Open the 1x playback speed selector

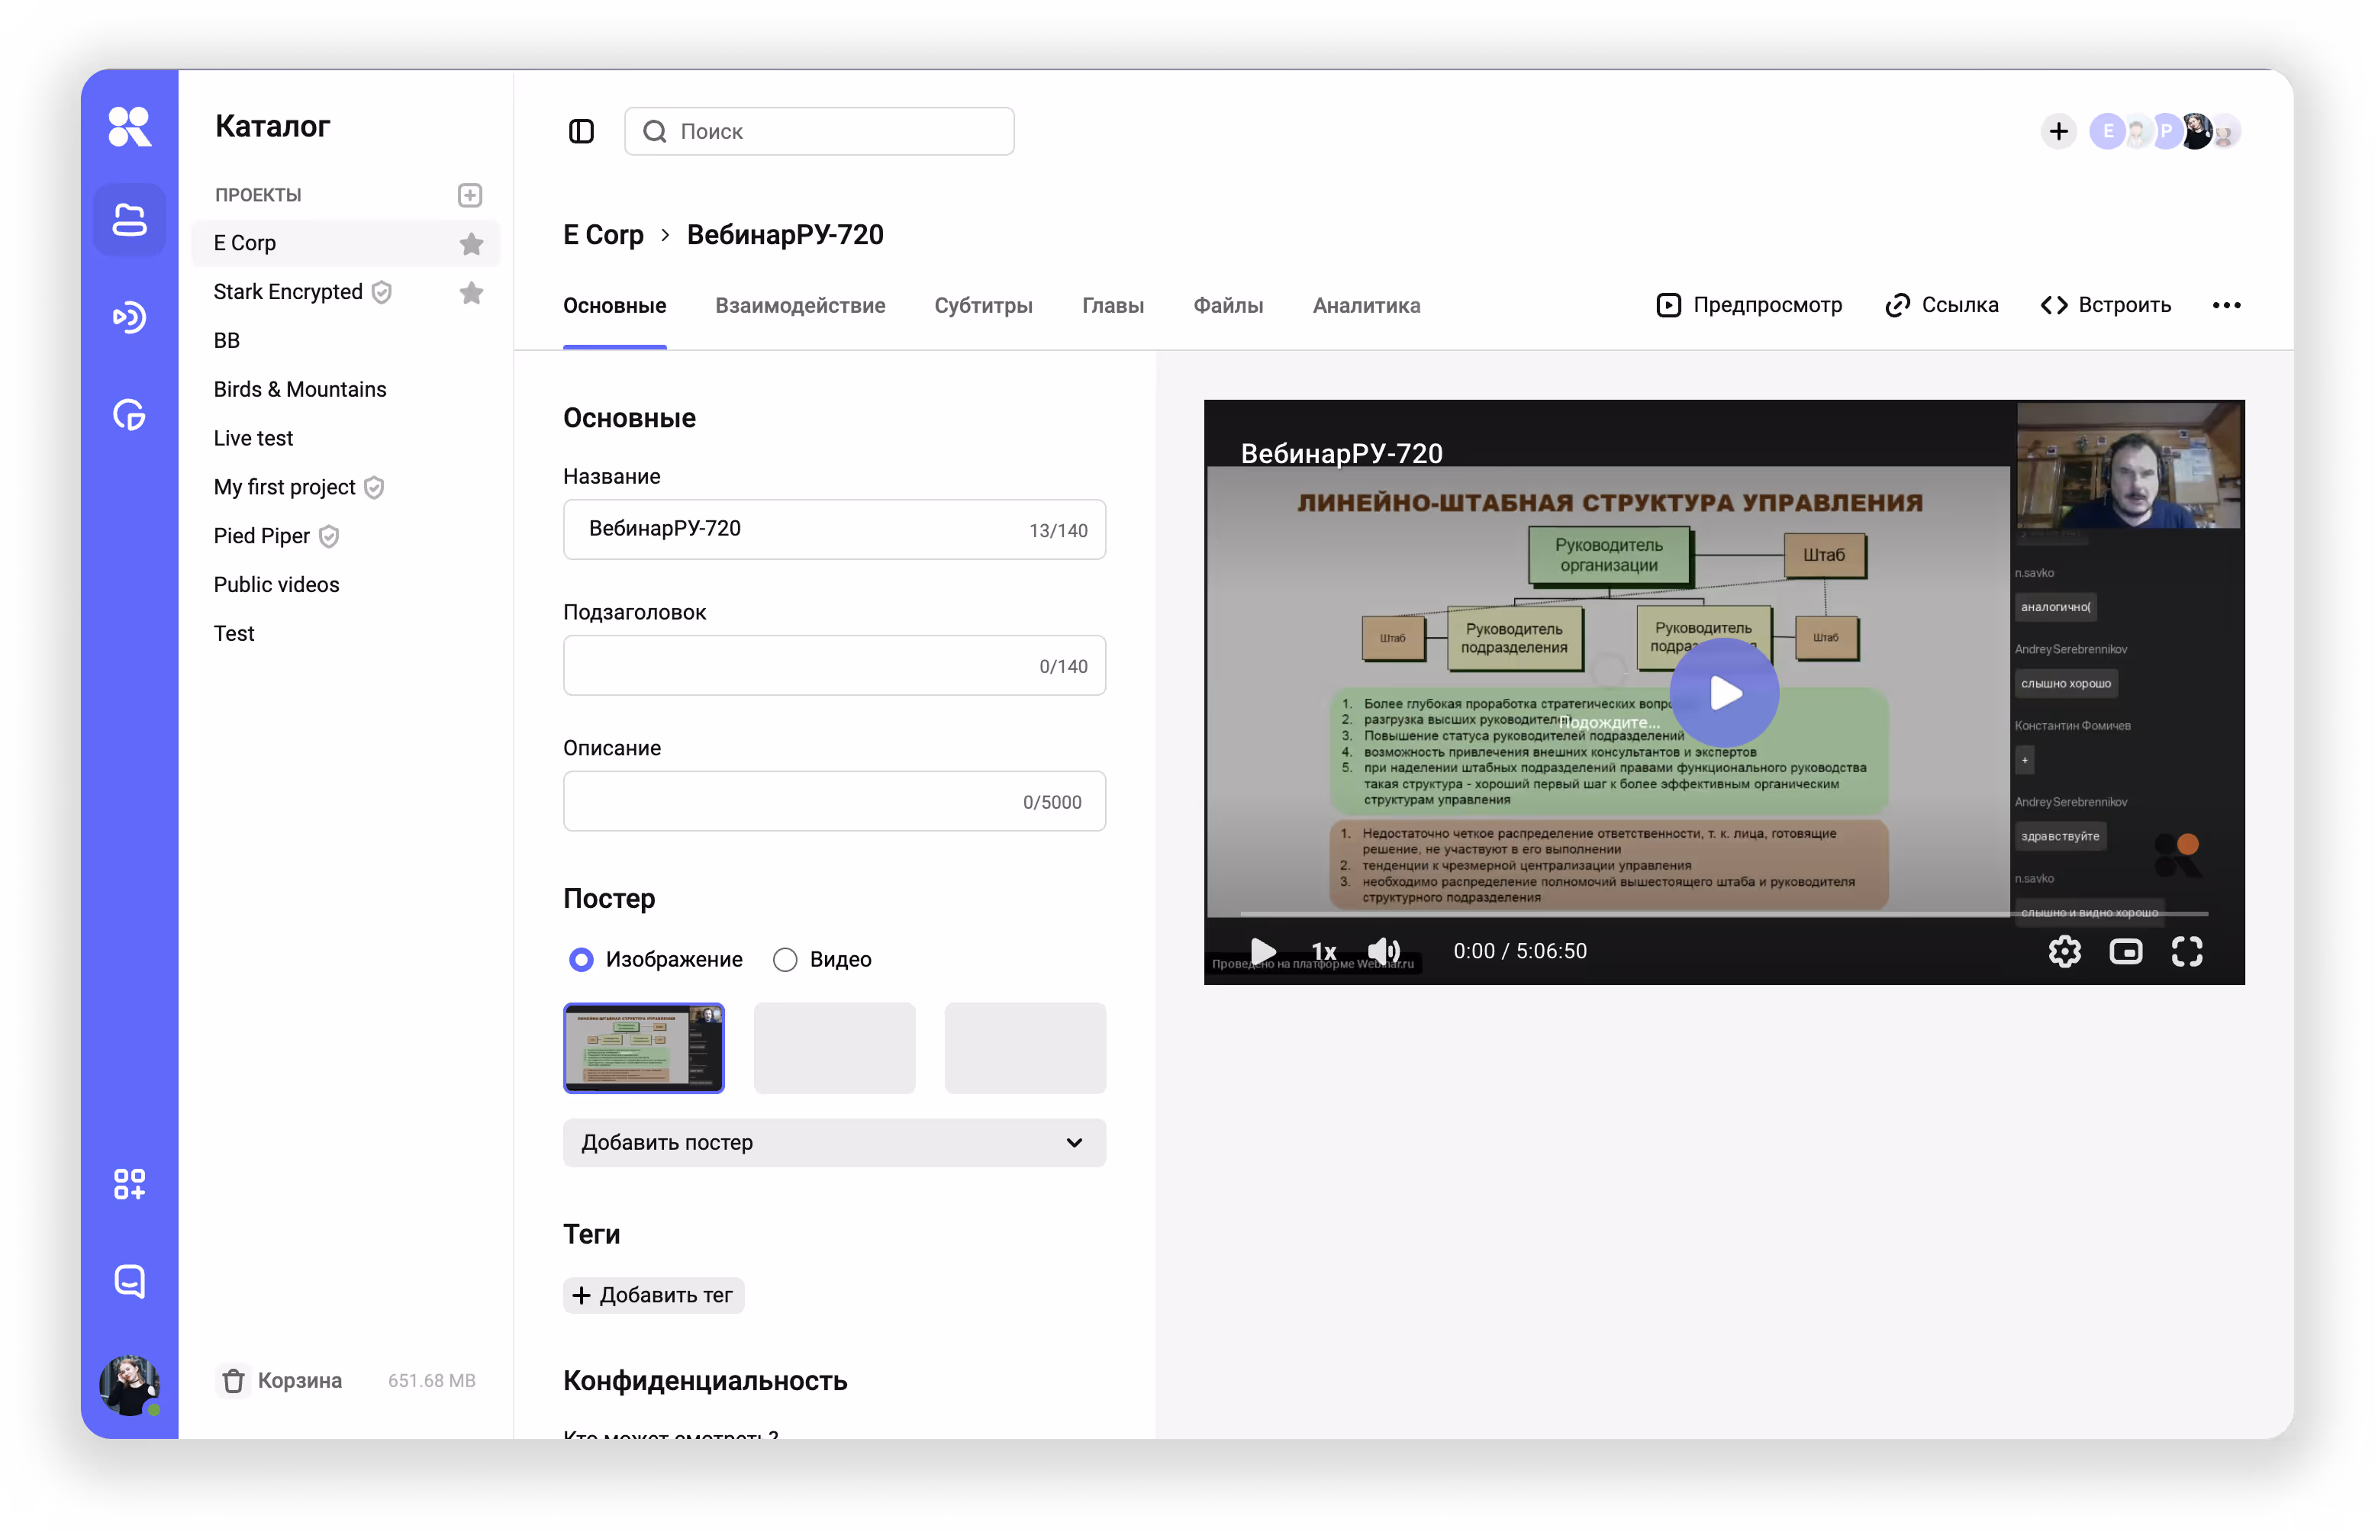click(1323, 951)
